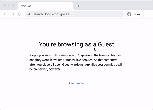Open the three-dot Chrome menu
The image size is (153, 110).
pyautogui.click(x=148, y=14)
